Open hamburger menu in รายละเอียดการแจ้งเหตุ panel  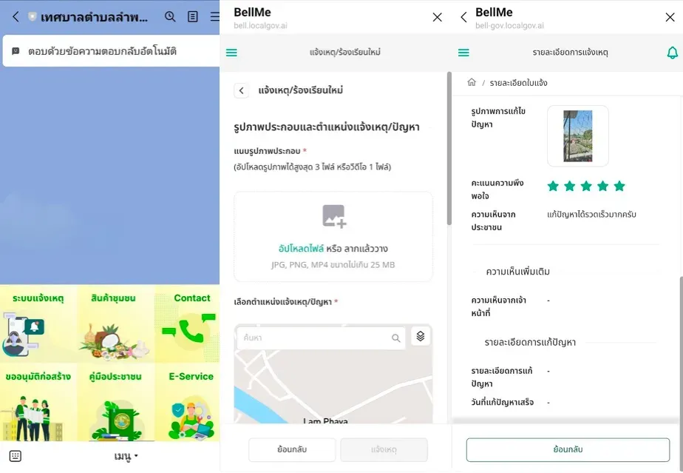464,53
